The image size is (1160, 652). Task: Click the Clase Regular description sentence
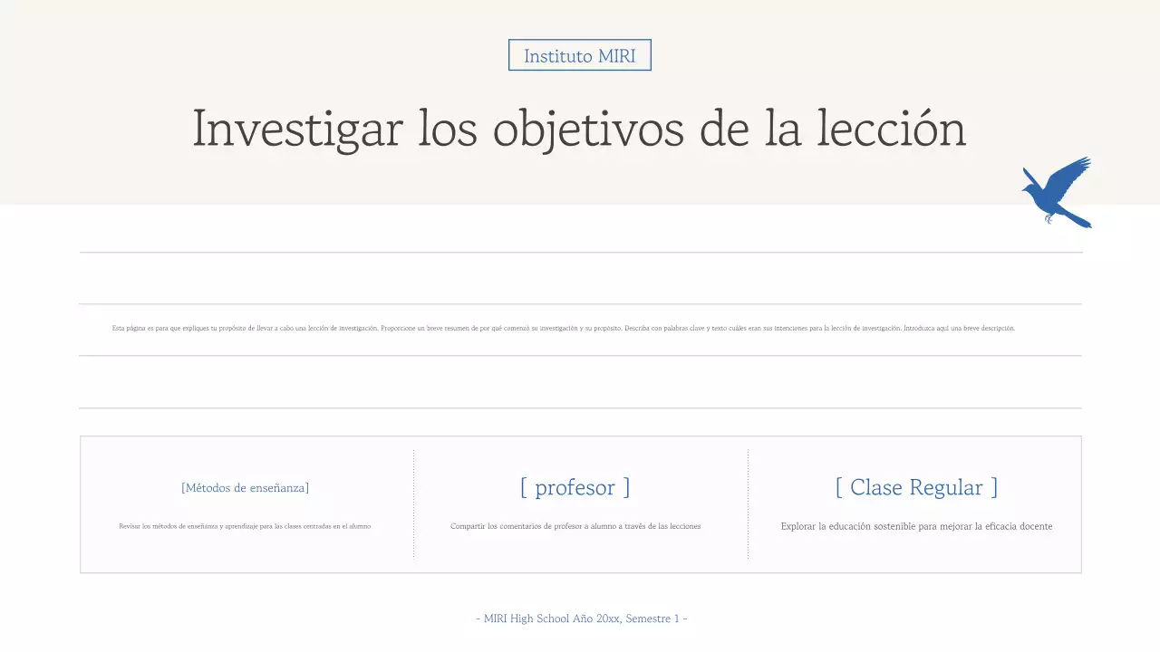[x=916, y=525]
